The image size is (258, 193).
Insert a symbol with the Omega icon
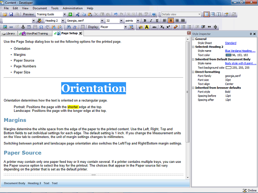41,27
